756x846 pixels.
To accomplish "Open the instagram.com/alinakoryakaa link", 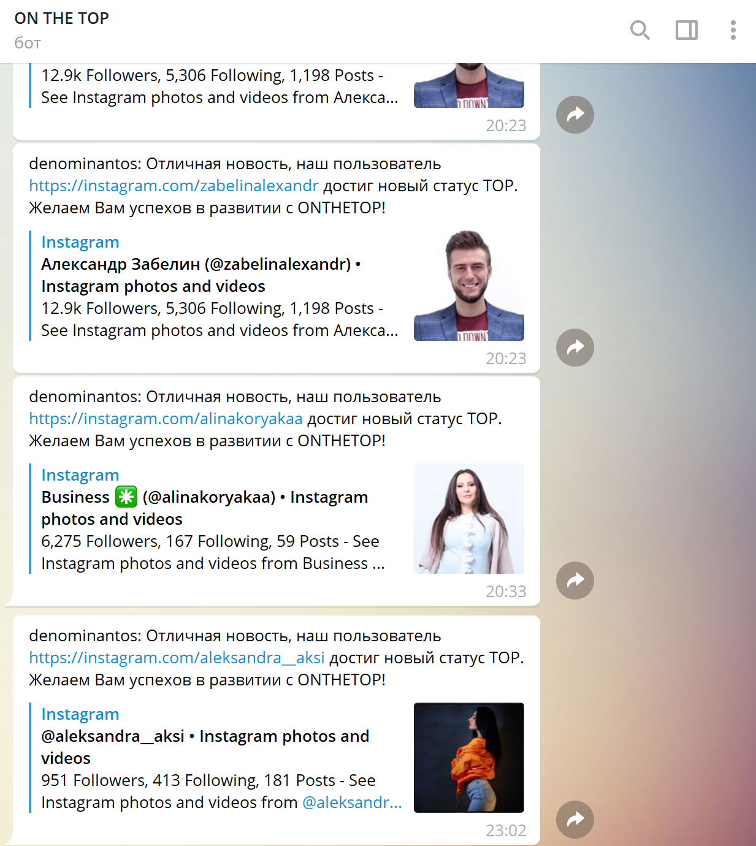I will (166, 419).
